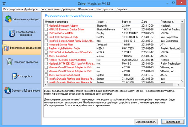
Task: Select the ASUS Touchpad driver name
Action: tap(58, 56)
